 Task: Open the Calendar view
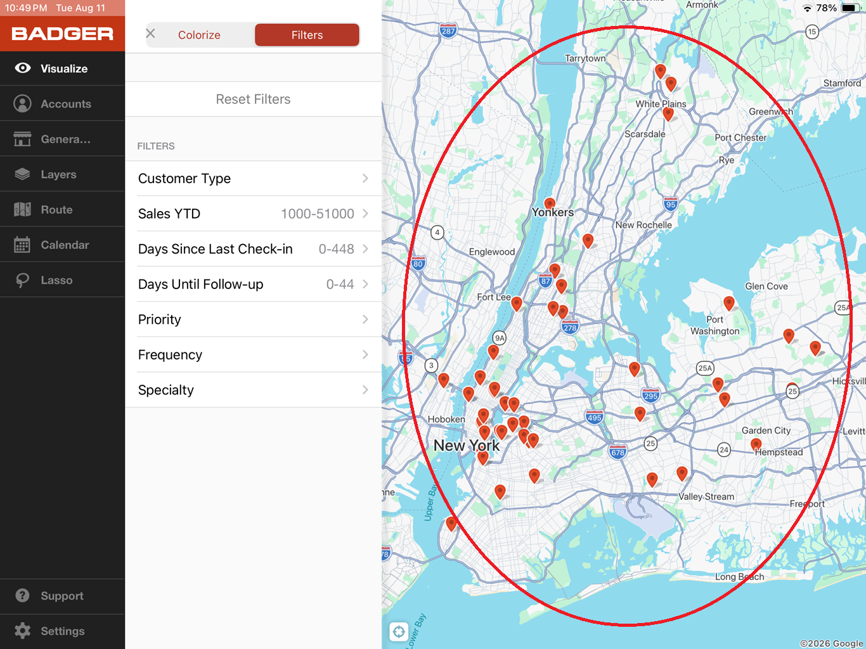(62, 245)
